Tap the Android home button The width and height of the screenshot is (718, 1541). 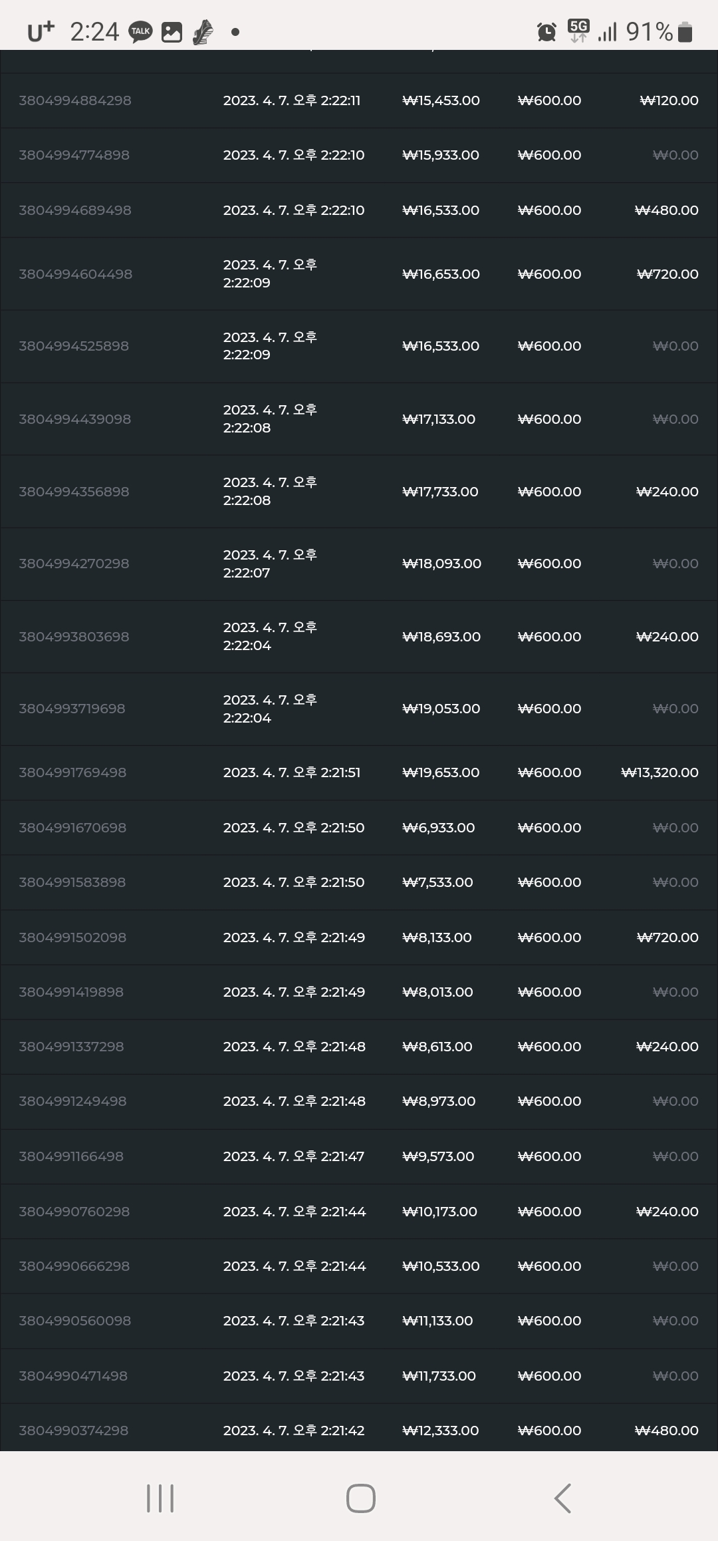pos(360,1498)
